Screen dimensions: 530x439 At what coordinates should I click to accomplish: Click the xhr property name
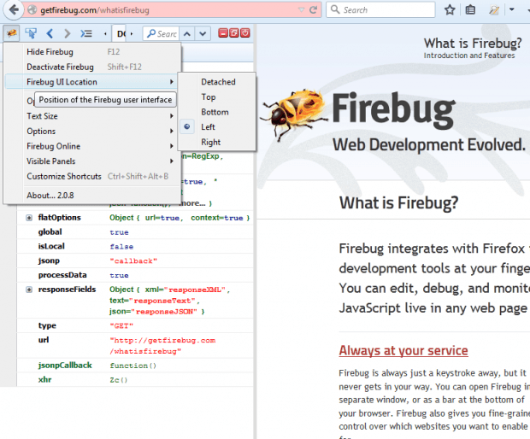tap(44, 379)
